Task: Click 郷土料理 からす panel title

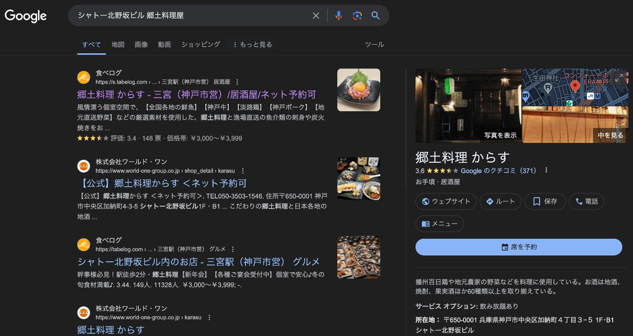Action: pos(463,157)
